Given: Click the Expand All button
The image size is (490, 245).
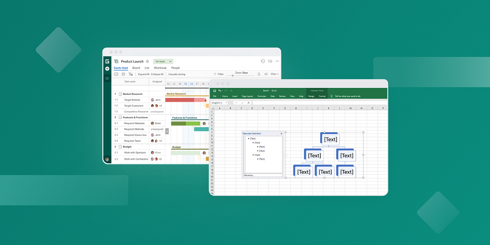Looking at the screenshot, I should (x=143, y=74).
